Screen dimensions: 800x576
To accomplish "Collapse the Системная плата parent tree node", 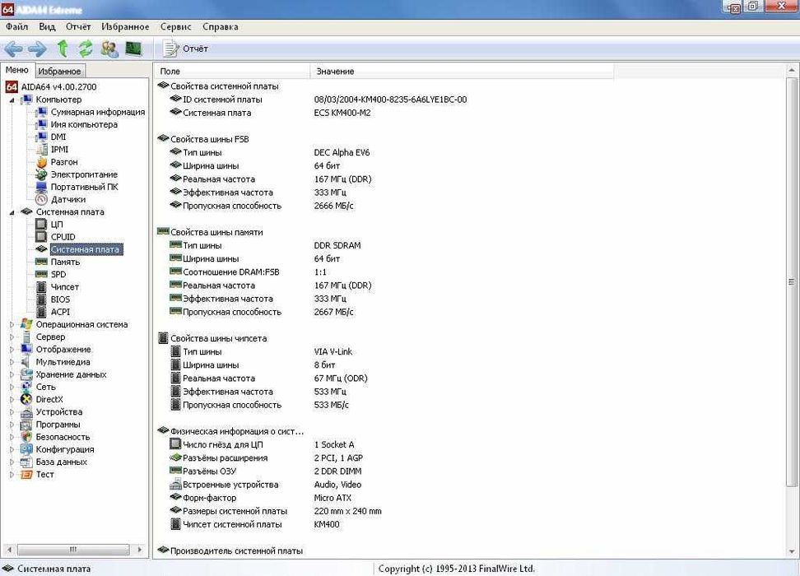I will coord(12,212).
